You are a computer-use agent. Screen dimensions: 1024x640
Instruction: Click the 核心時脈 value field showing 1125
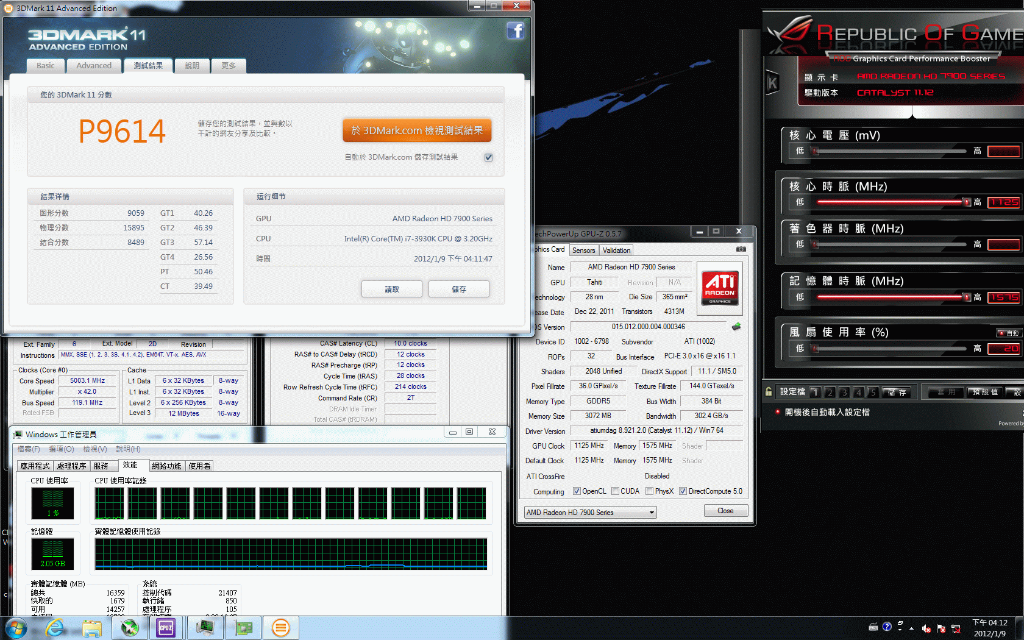[x=1004, y=202]
